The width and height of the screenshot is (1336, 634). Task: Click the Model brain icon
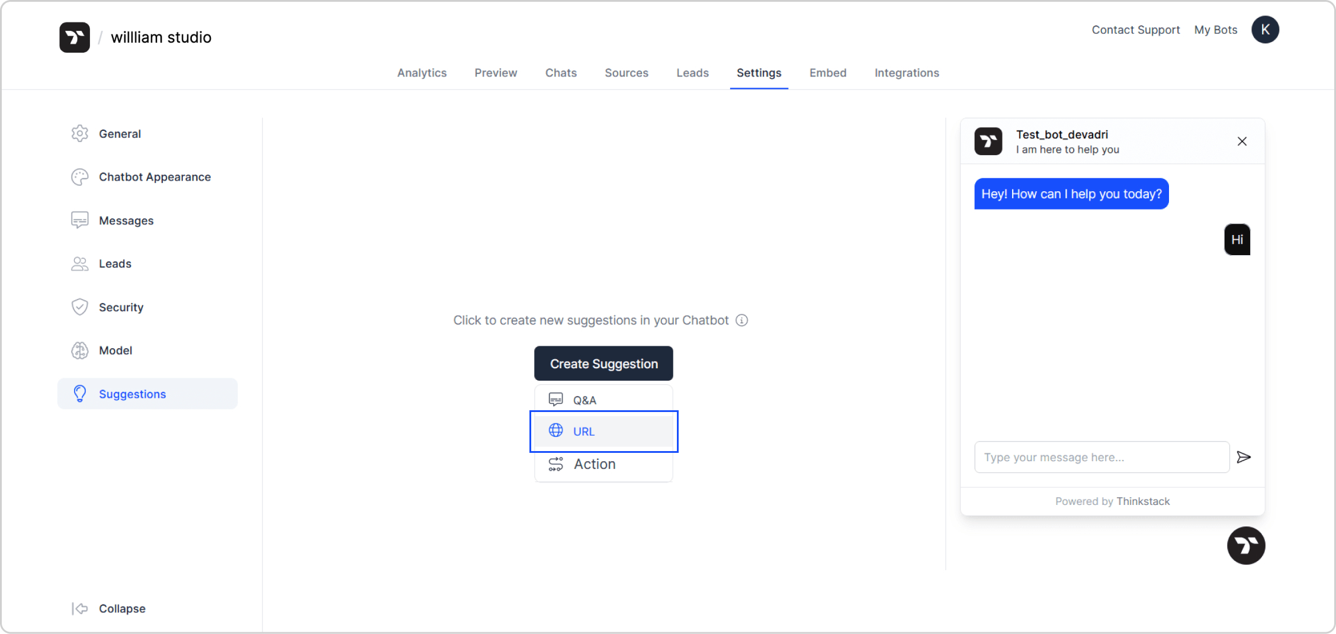click(x=80, y=350)
